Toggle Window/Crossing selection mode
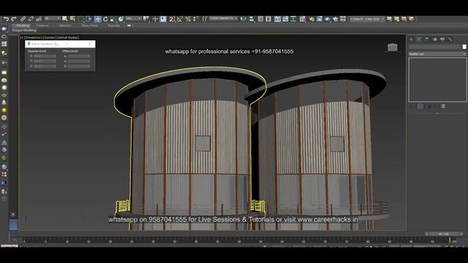468x263 pixels. click(x=88, y=19)
